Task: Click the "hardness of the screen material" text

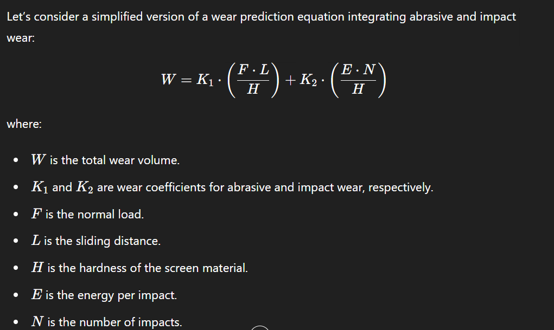Action: (148, 268)
